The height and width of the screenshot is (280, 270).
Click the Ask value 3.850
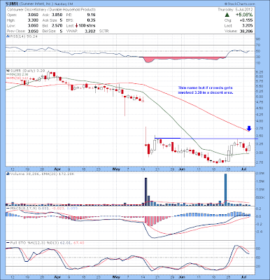(x=57, y=15)
